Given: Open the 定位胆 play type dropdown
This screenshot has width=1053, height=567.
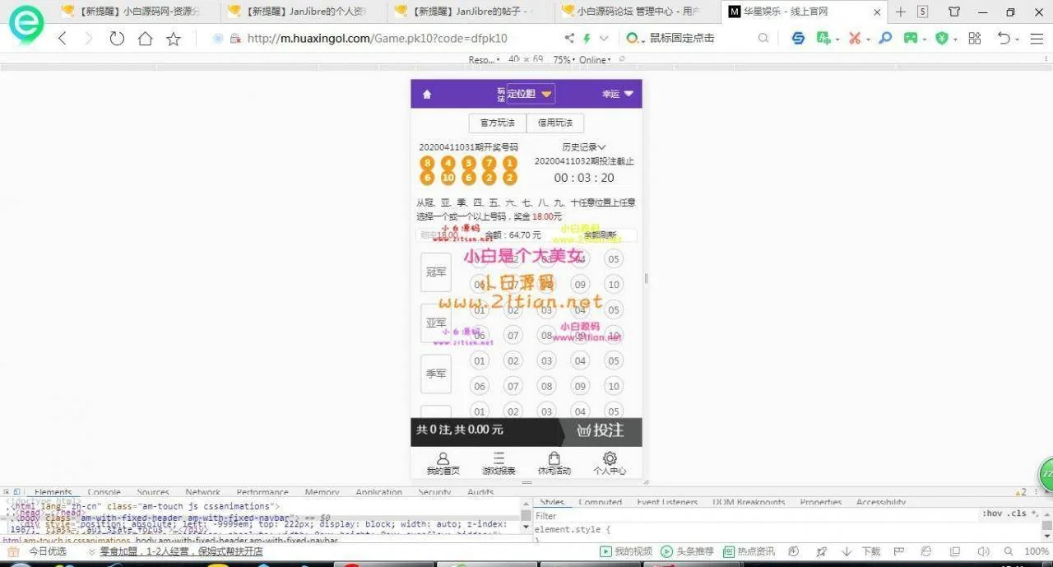Looking at the screenshot, I should point(531,94).
